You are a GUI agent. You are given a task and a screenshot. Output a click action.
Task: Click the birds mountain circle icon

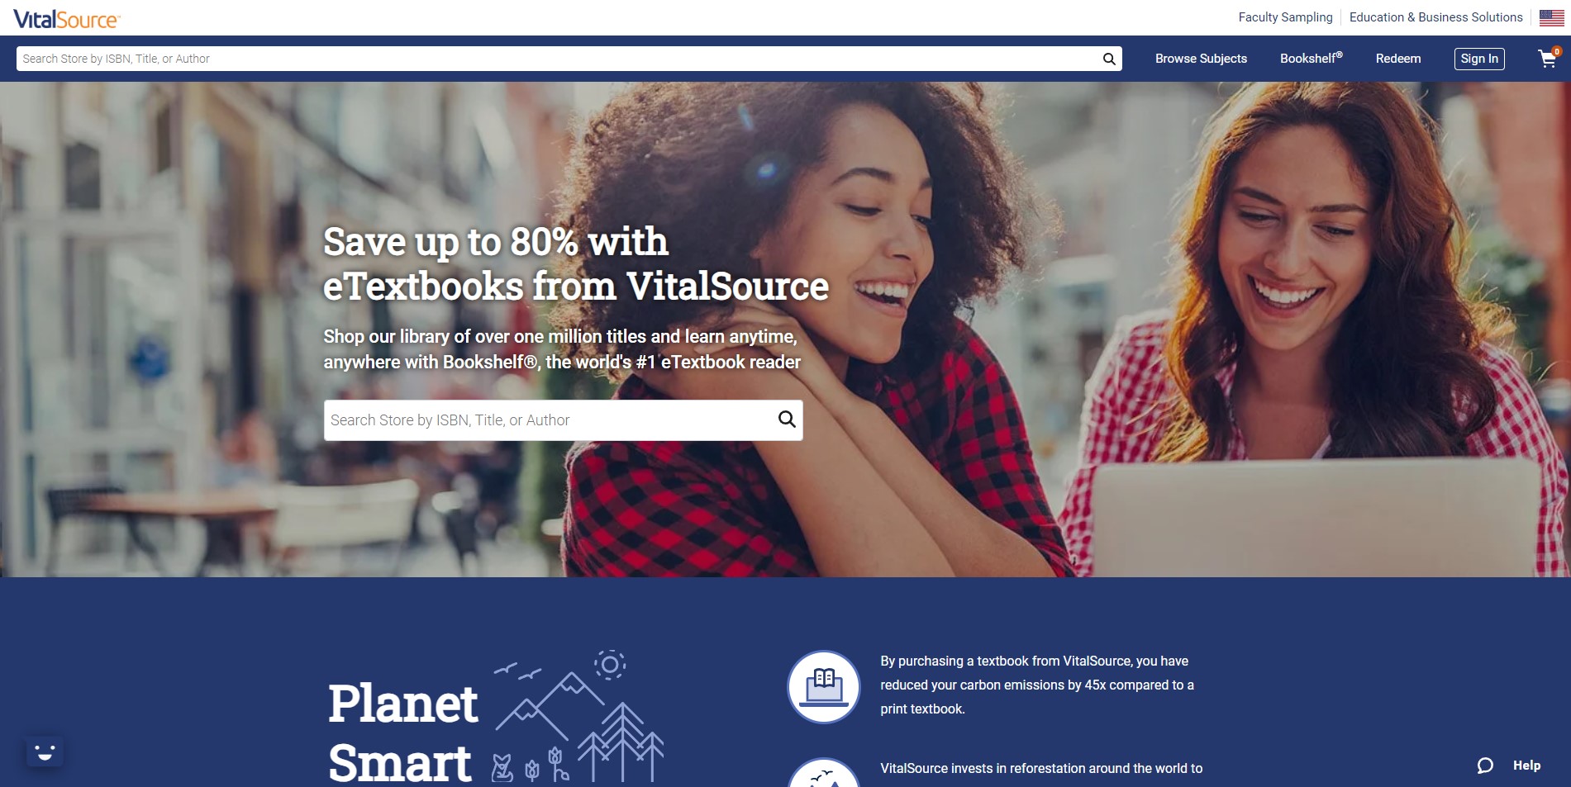pos(824,773)
